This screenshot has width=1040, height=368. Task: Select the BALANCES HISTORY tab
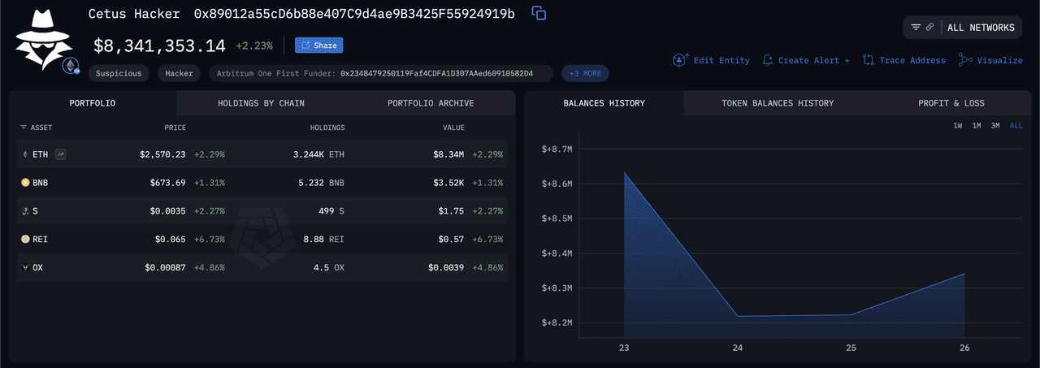pyautogui.click(x=604, y=103)
